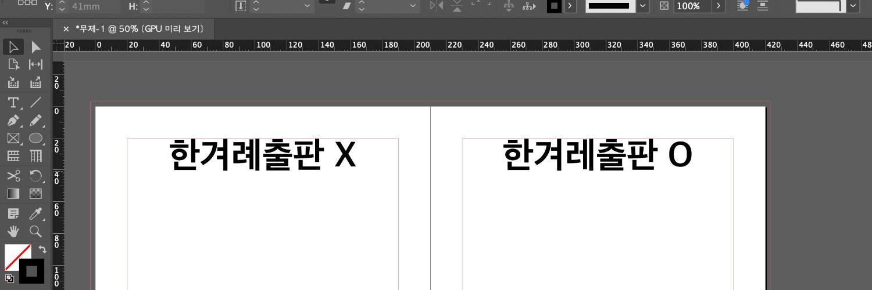
Task: Select the Line tool
Action: coord(35,103)
